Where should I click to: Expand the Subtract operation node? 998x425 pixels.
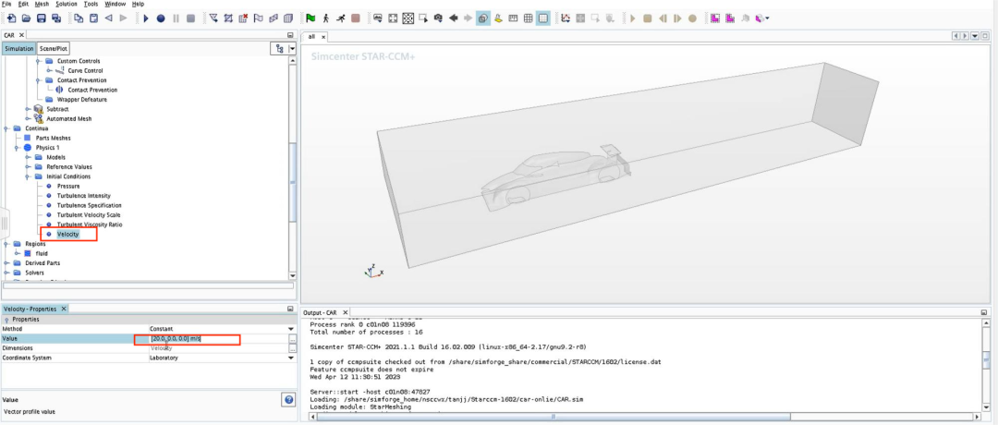point(28,109)
